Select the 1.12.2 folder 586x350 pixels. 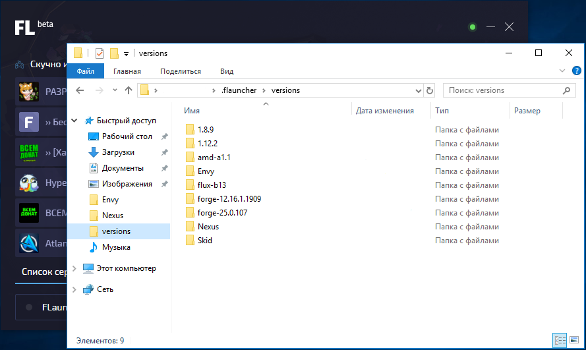(x=208, y=144)
